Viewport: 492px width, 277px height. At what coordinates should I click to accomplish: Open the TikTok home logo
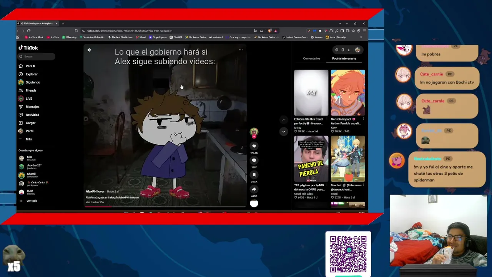coord(28,48)
